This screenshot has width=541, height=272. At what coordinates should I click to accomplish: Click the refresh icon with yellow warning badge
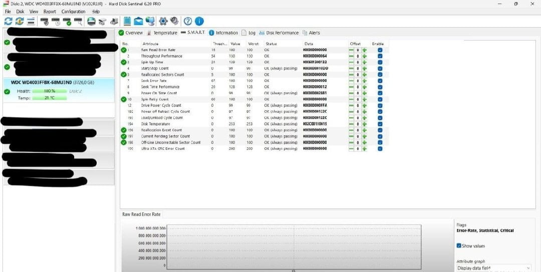coord(20,22)
